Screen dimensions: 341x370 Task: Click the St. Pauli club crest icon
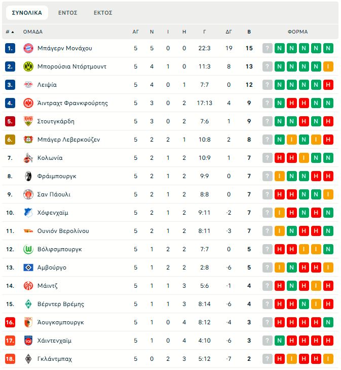(x=28, y=194)
